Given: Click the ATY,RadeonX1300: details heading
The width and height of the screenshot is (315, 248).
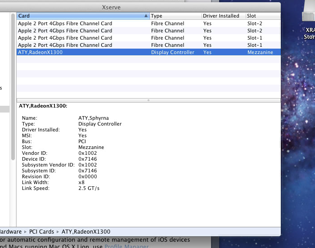Looking at the screenshot, I should pyautogui.click(x=43, y=106).
